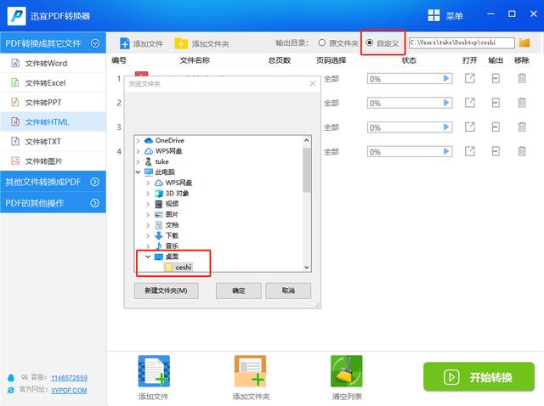544x406 pixels.
Task: Select the custom output directory radio button
Action: (x=370, y=42)
